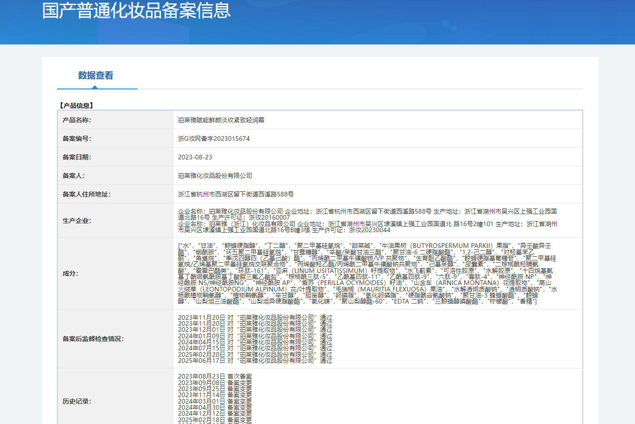
Task: Select the 2025年06月17日 inspection record
Action: coord(255,360)
